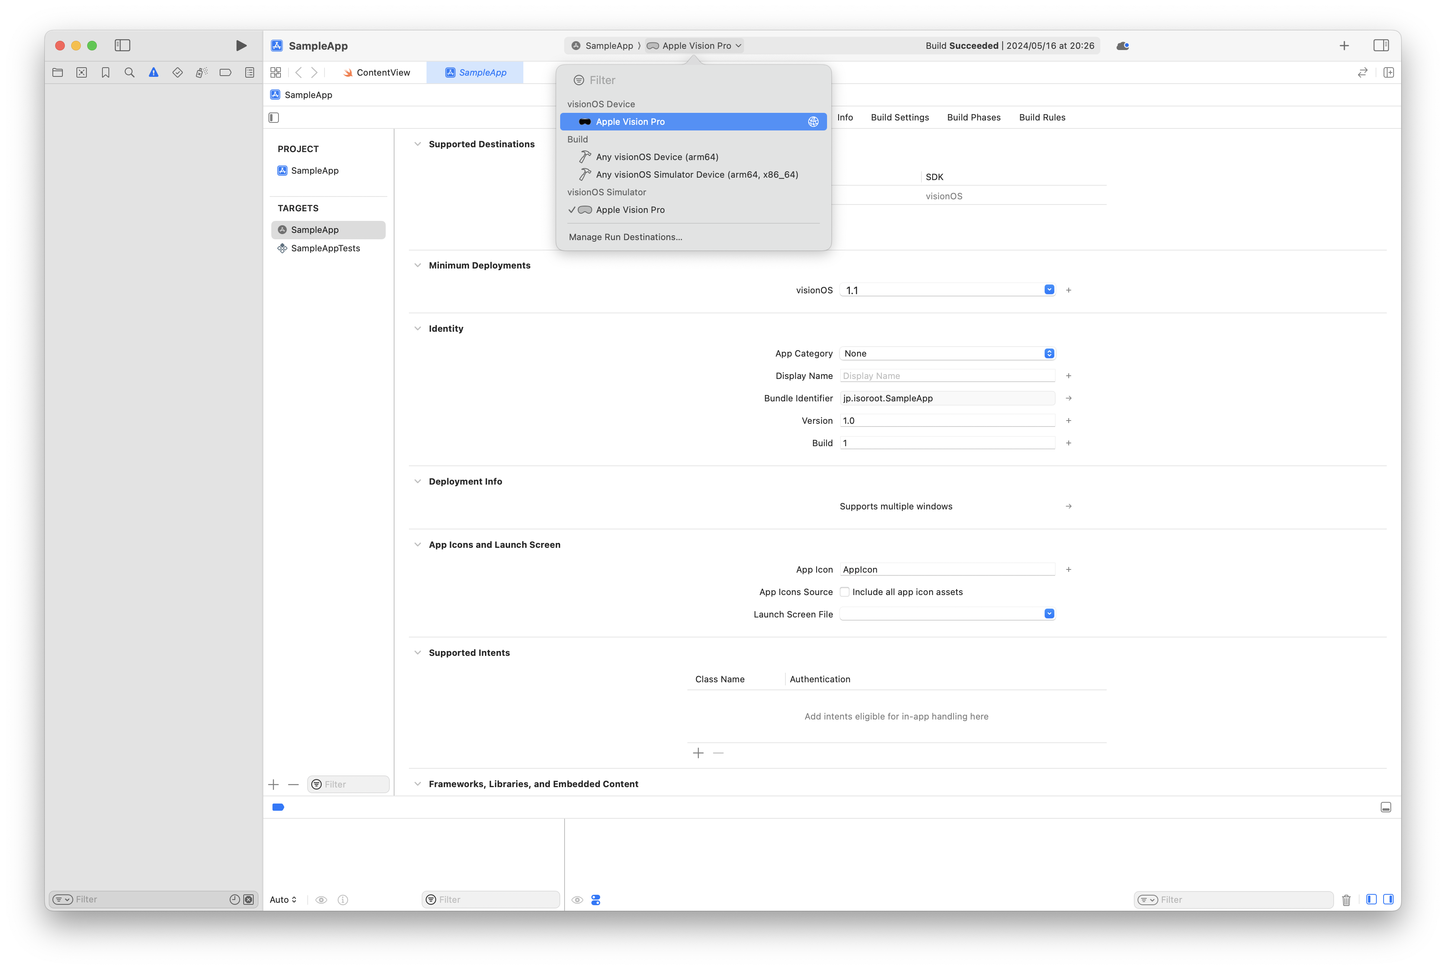Image resolution: width=1446 pixels, height=970 pixels.
Task: Open the debug navigator spray icon
Action: (202, 72)
